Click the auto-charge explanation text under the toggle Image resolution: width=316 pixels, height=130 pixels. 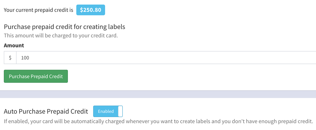[158, 121]
